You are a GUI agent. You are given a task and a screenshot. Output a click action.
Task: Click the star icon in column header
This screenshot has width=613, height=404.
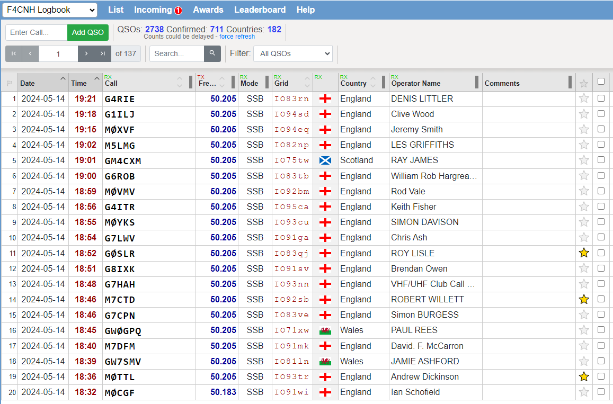click(584, 83)
